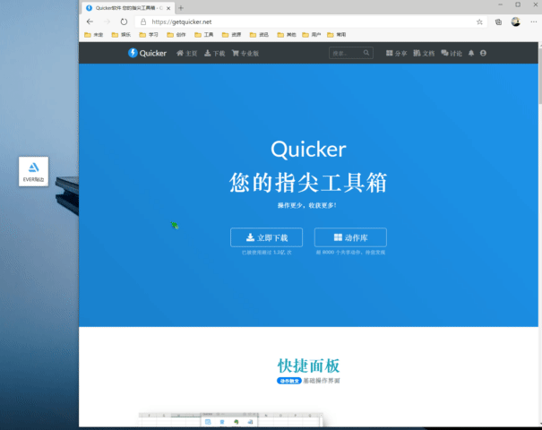Open the browser collections icon
The height and width of the screenshot is (430, 542).
pyautogui.click(x=498, y=21)
